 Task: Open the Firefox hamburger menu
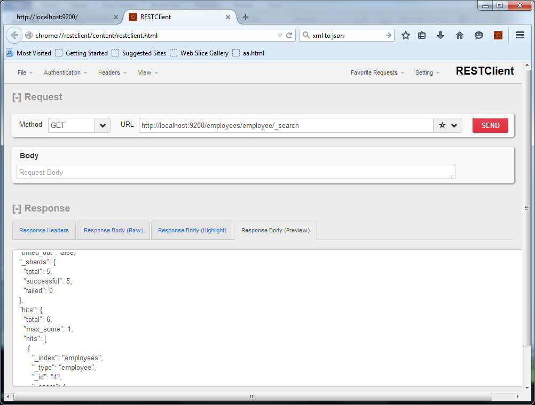pyautogui.click(x=520, y=35)
